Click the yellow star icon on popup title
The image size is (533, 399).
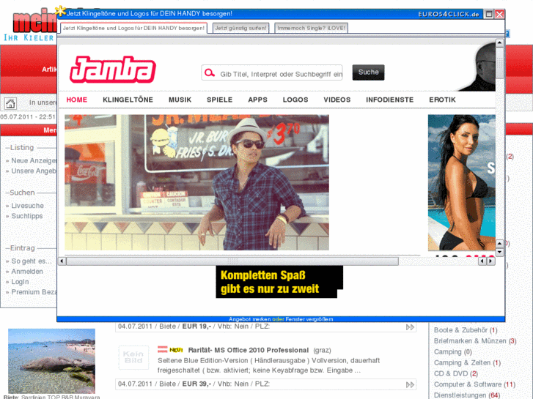tap(60, 11)
